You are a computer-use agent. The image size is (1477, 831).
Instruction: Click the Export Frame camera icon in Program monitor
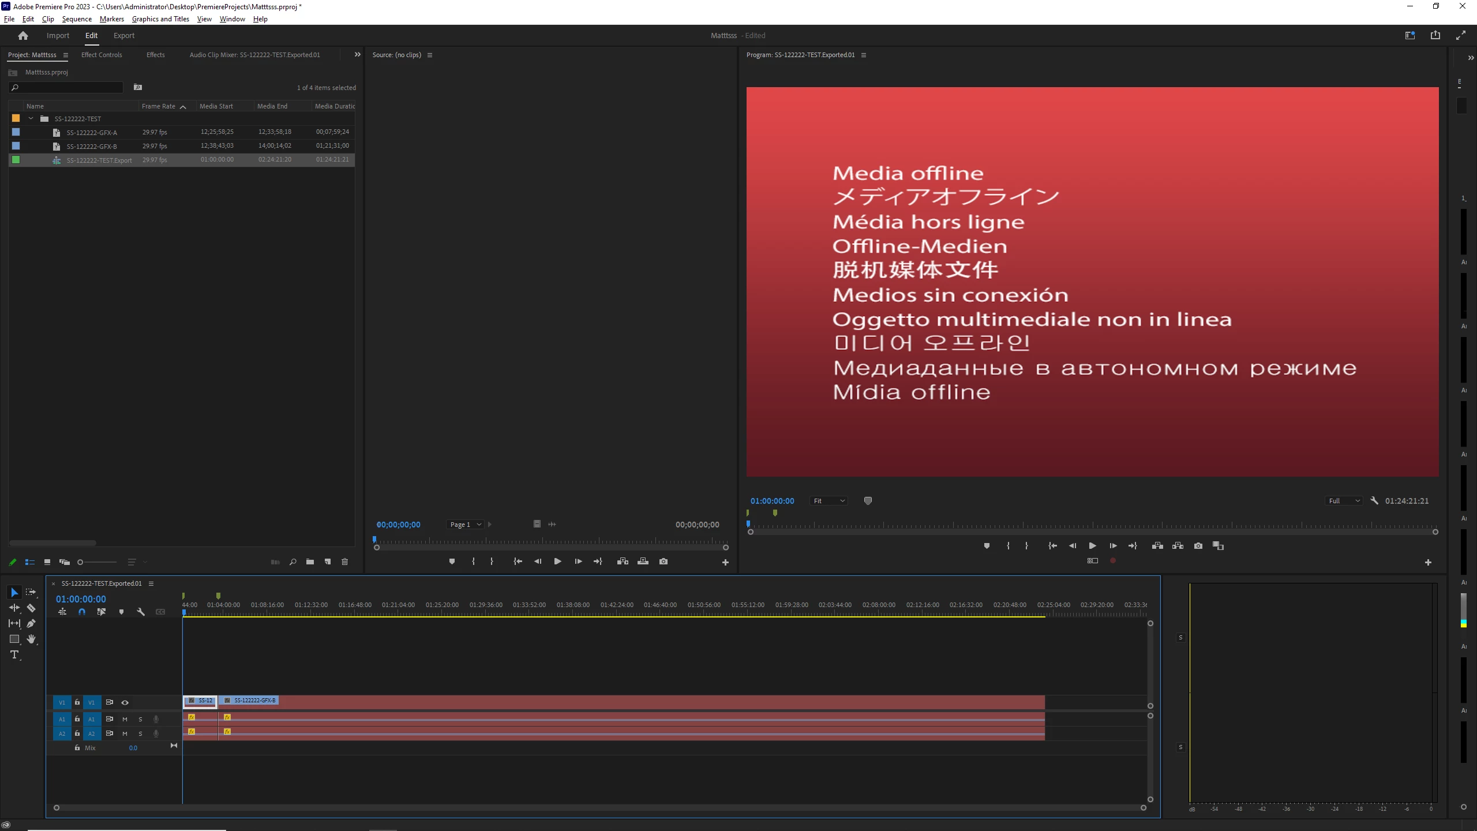pyautogui.click(x=1198, y=545)
